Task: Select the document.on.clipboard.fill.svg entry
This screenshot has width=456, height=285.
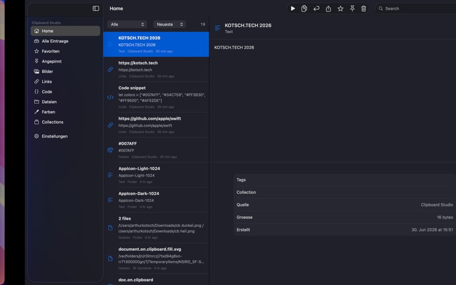Action: point(156,259)
